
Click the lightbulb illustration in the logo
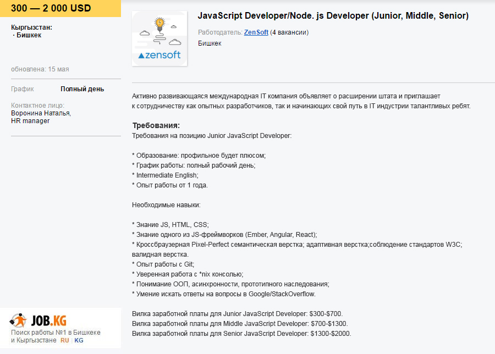pos(159,25)
